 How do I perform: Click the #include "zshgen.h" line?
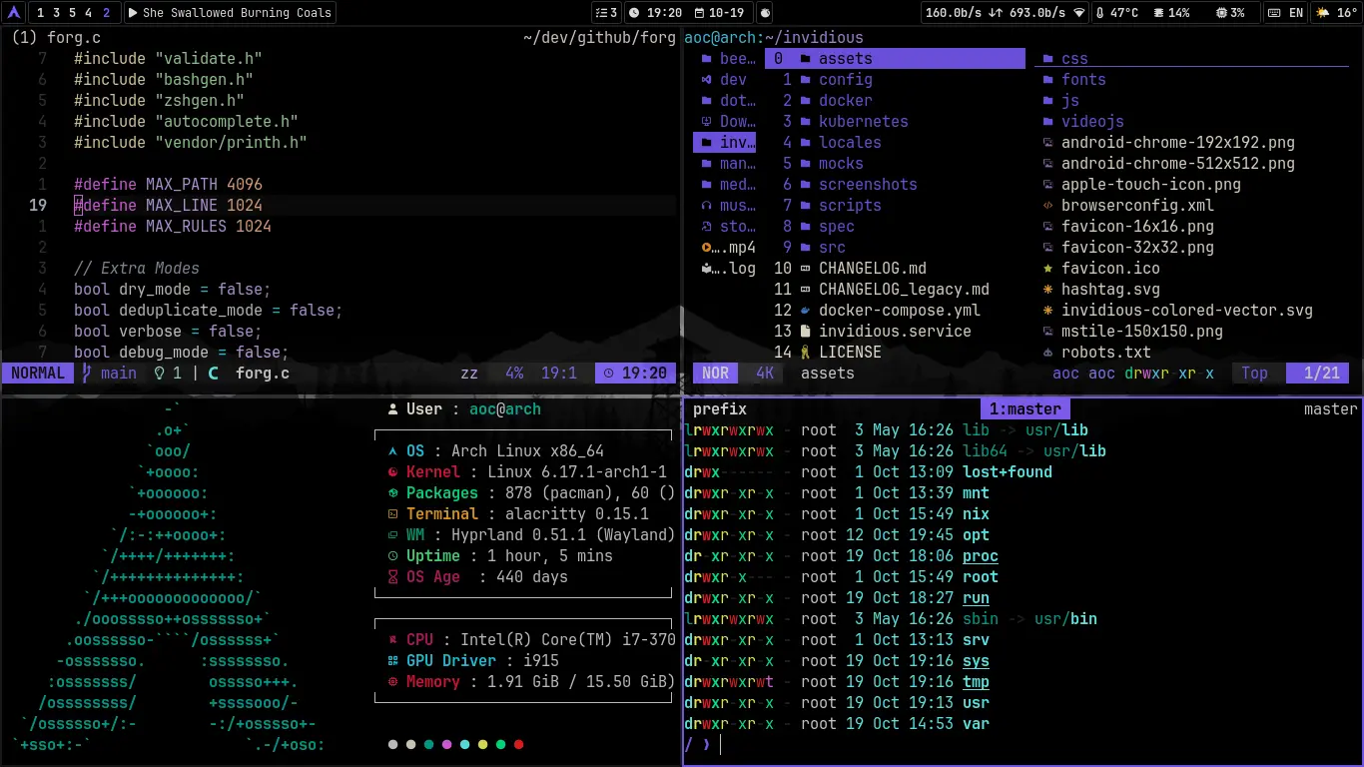coord(159,101)
